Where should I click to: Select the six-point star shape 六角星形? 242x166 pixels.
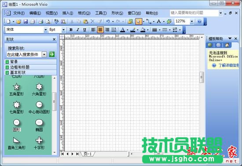[x=39, y=89]
